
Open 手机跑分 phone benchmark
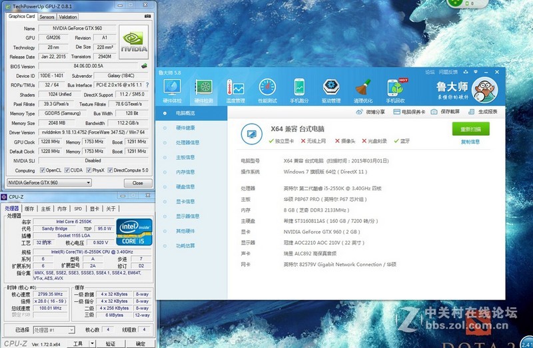(x=299, y=90)
